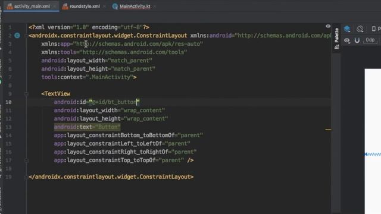Screen dimensions: 381x214
Task: Click the fold marker on closing line 19
Action: click(26, 177)
